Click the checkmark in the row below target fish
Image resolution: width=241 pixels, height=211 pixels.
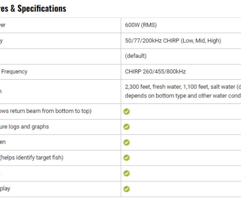127,173
